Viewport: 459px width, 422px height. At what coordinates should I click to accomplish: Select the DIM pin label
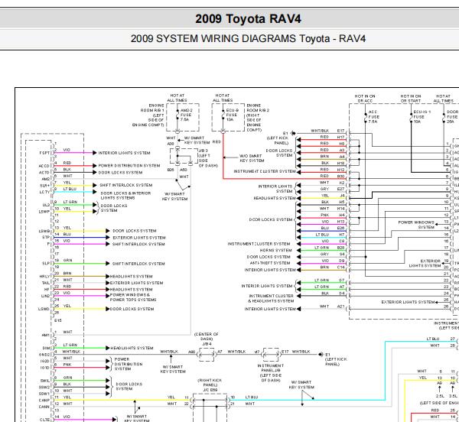pos(46,348)
